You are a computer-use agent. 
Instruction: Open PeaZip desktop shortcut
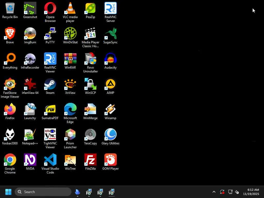(90, 10)
